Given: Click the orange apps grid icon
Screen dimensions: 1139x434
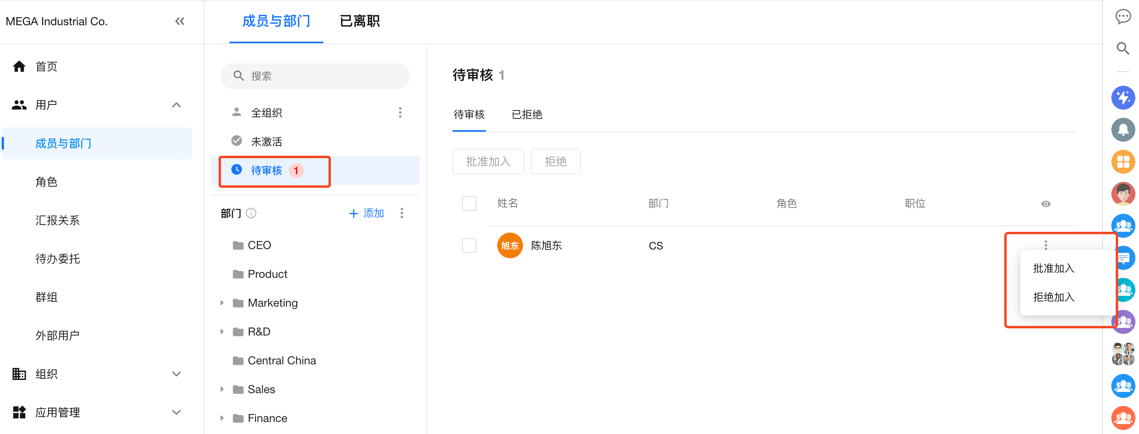Looking at the screenshot, I should (1123, 162).
